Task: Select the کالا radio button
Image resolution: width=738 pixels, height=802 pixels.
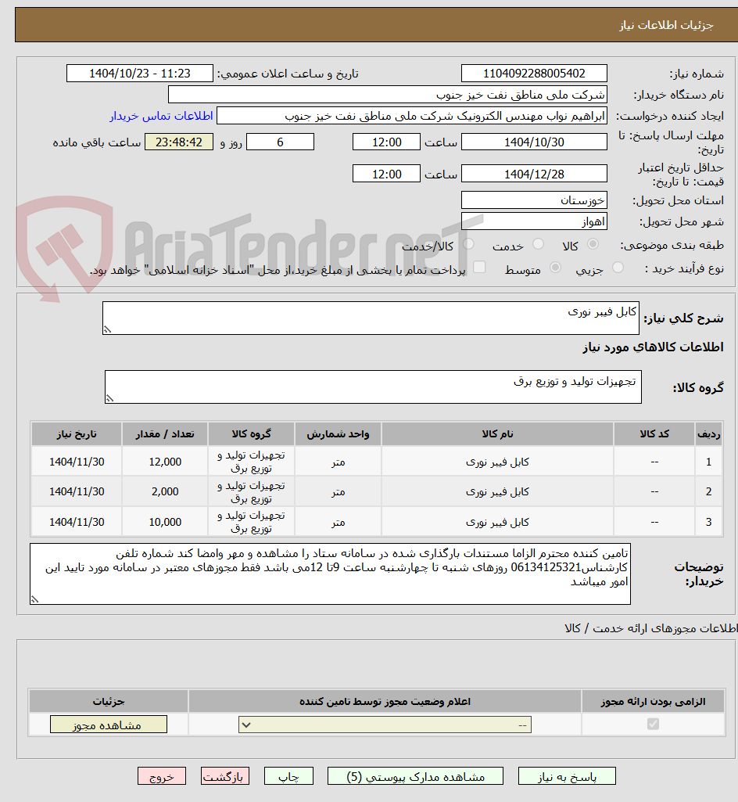Action: pos(593,244)
